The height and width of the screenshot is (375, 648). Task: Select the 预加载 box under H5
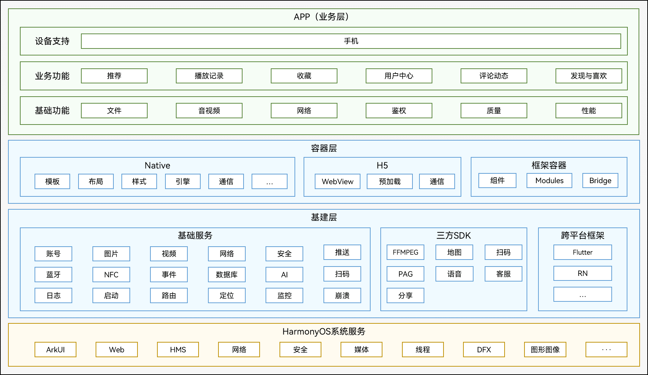pyautogui.click(x=390, y=181)
